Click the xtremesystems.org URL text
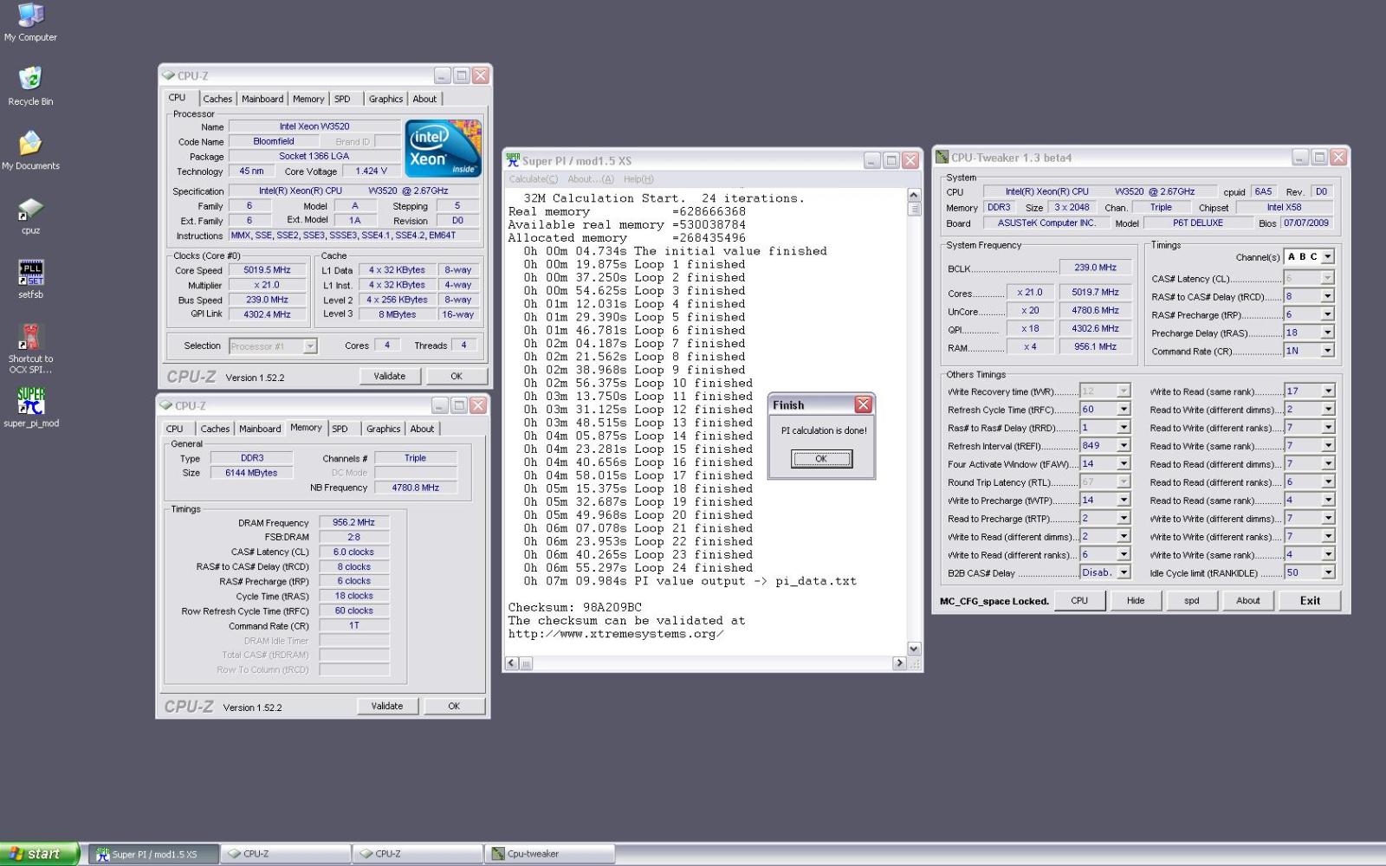Screen dimensions: 1386x866 616,634
